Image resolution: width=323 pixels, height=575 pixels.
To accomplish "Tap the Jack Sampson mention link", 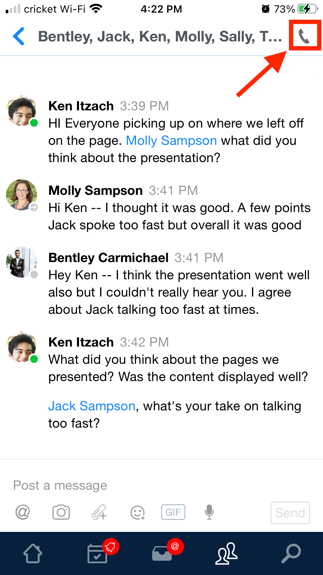I will click(x=92, y=406).
